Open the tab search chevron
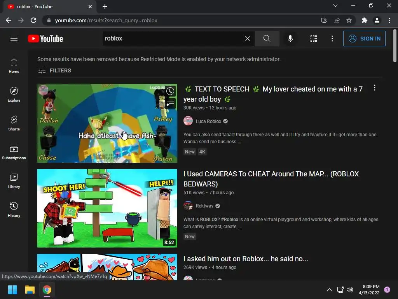Image resolution: width=398 pixels, height=299 pixels. [x=335, y=5]
